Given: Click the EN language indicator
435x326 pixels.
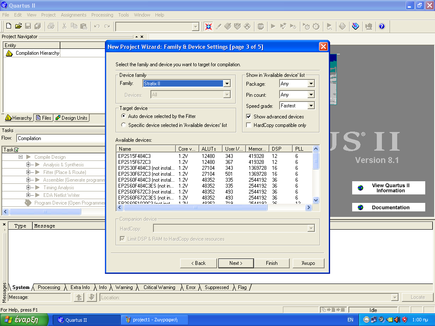Looking at the screenshot, I should pos(350,320).
